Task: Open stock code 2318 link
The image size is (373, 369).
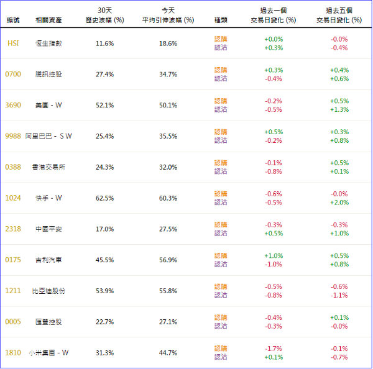Action: click(x=13, y=229)
